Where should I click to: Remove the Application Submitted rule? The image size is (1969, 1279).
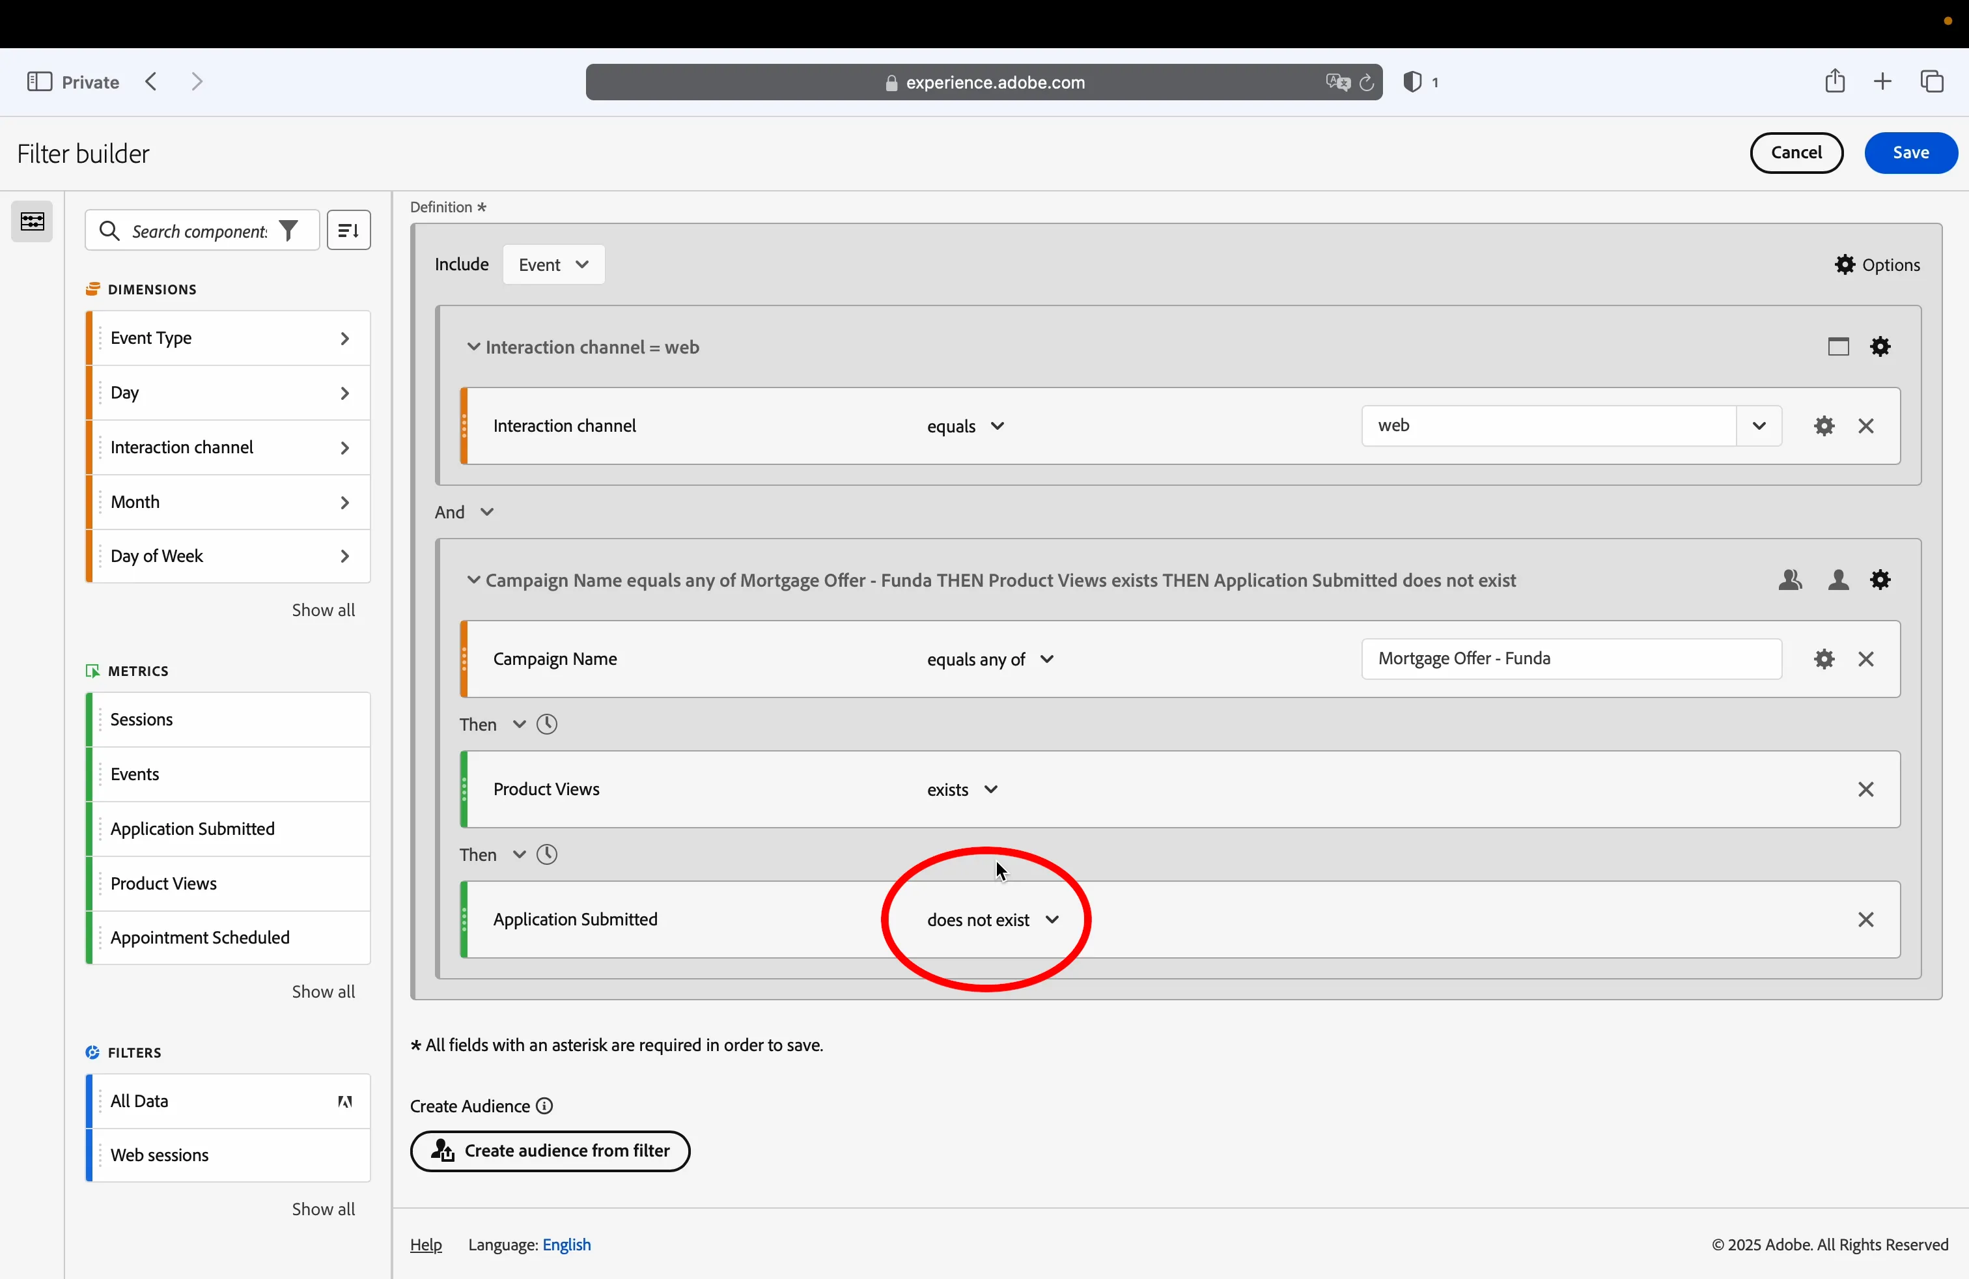point(1865,920)
